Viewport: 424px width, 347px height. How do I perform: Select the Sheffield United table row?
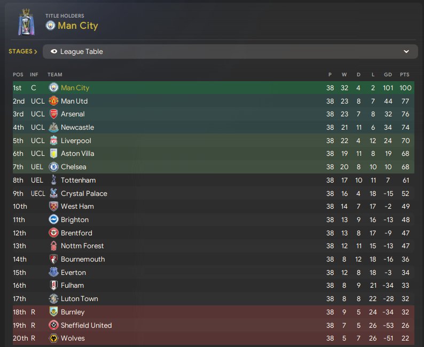214,325
